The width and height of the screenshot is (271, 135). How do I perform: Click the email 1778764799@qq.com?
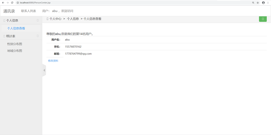78,54
